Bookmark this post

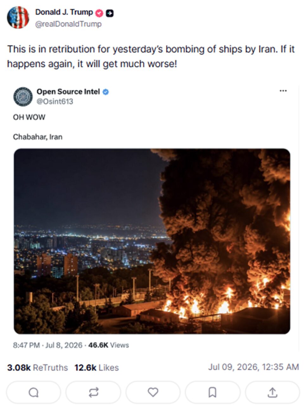click(212, 392)
